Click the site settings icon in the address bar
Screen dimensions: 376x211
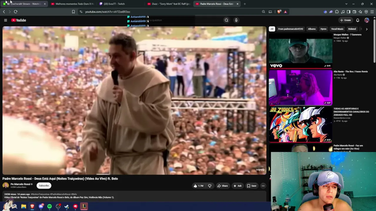(x=81, y=12)
